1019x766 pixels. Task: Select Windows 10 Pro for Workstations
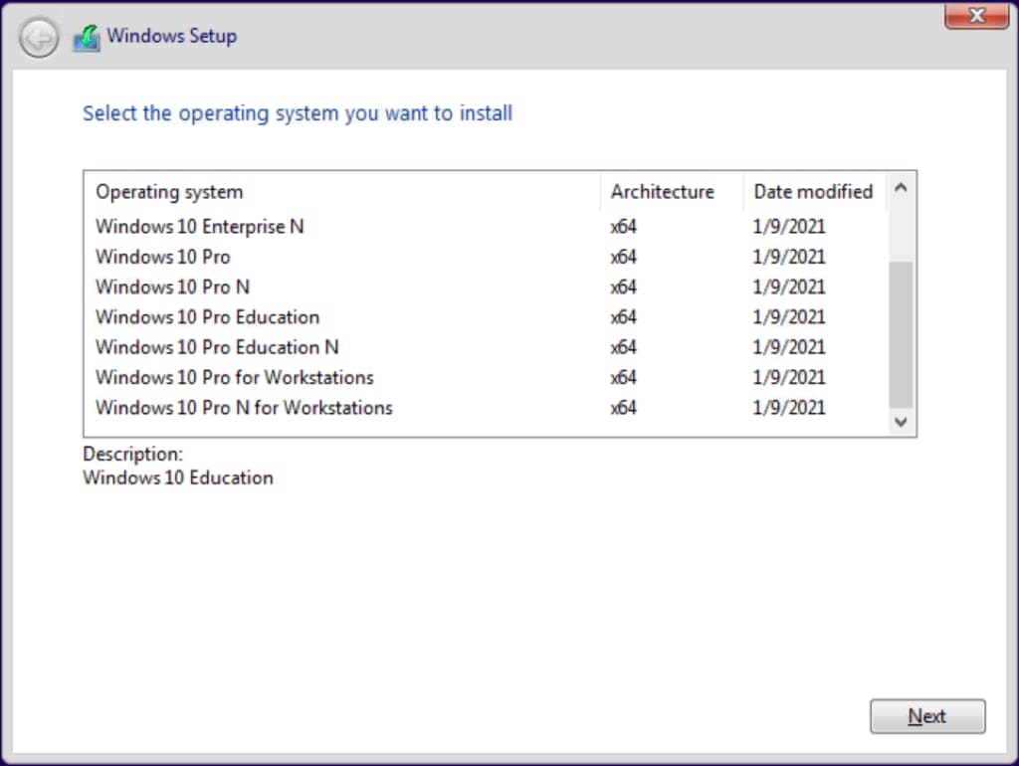[234, 377]
